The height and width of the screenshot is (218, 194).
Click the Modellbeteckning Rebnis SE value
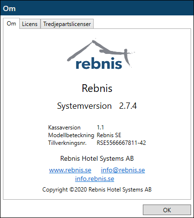[x=109, y=135]
